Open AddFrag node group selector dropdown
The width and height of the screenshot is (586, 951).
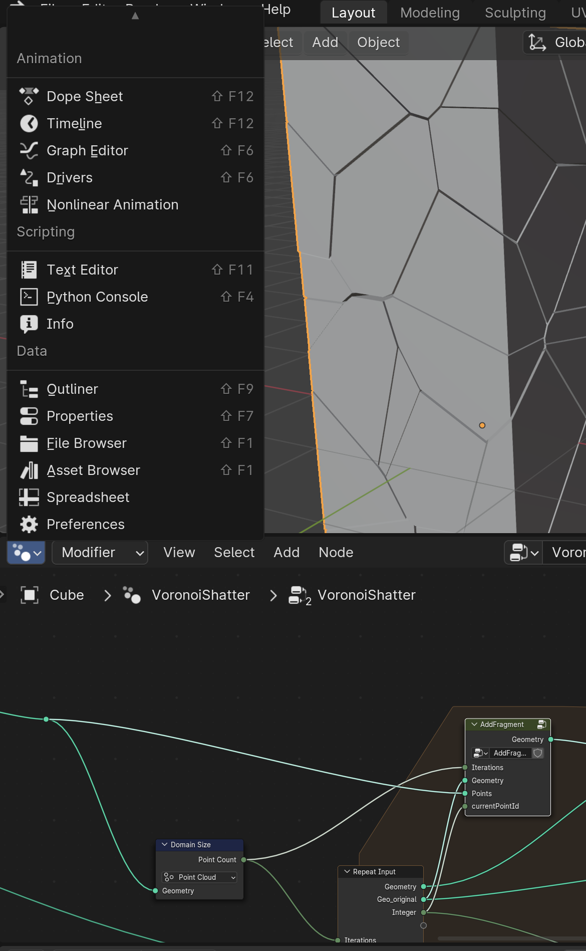pos(481,753)
